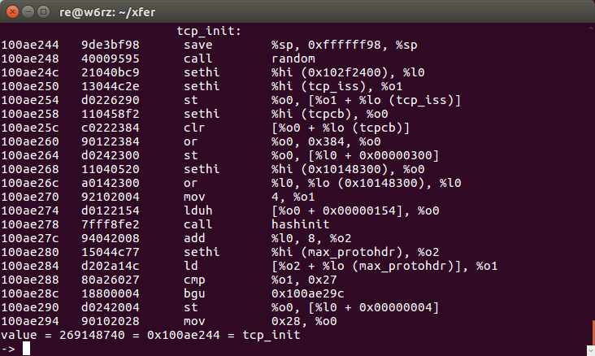Click the 'random' call target text
This screenshot has width=595, height=356.
pyautogui.click(x=293, y=59)
